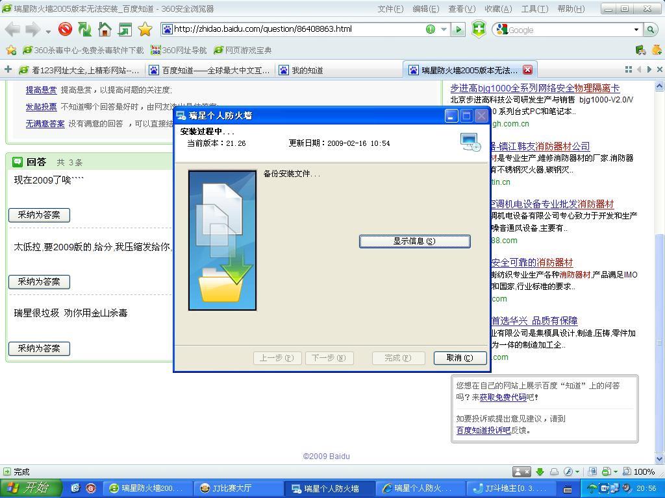This screenshot has width=665, height=498.
Task: Click the browser forward arrow
Action: (x=32, y=30)
